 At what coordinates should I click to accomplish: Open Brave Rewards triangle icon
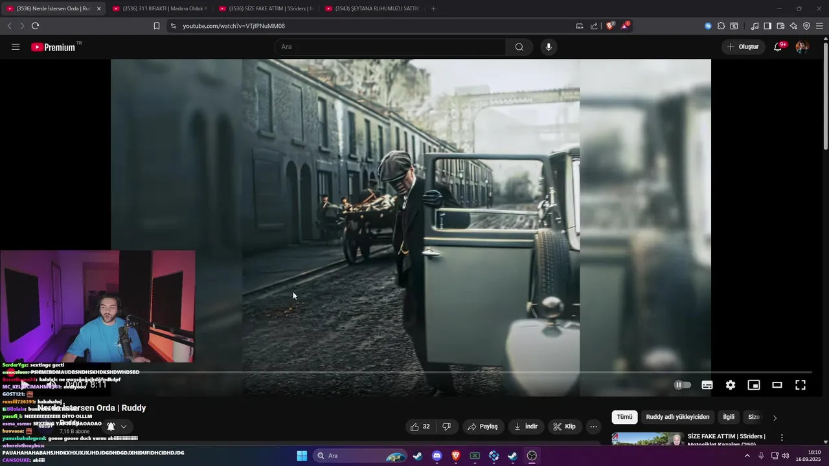625,26
